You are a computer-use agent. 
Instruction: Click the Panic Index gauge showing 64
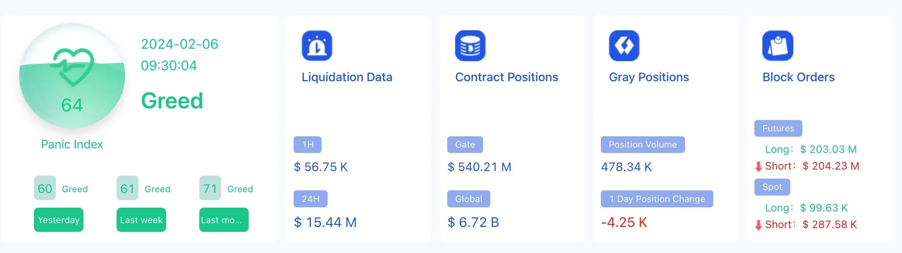pyautogui.click(x=72, y=76)
